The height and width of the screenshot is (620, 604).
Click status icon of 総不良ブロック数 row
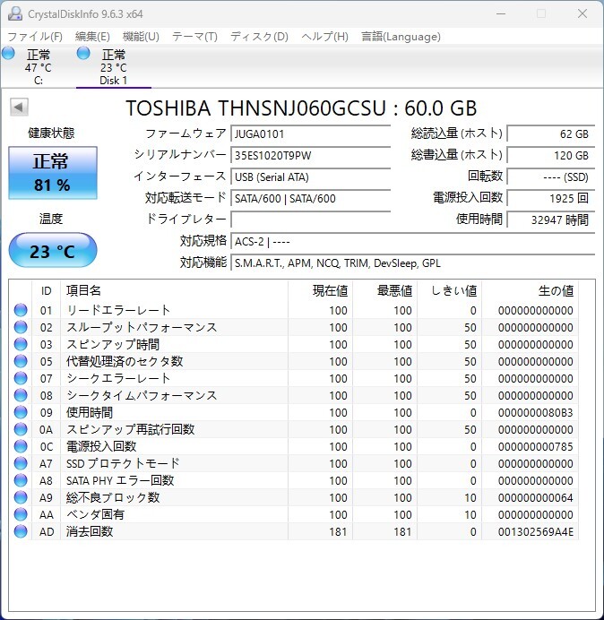(x=21, y=498)
